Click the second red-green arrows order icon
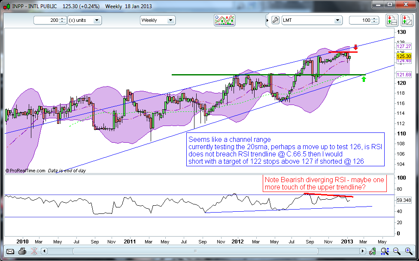The image size is (419, 261). coord(406,20)
